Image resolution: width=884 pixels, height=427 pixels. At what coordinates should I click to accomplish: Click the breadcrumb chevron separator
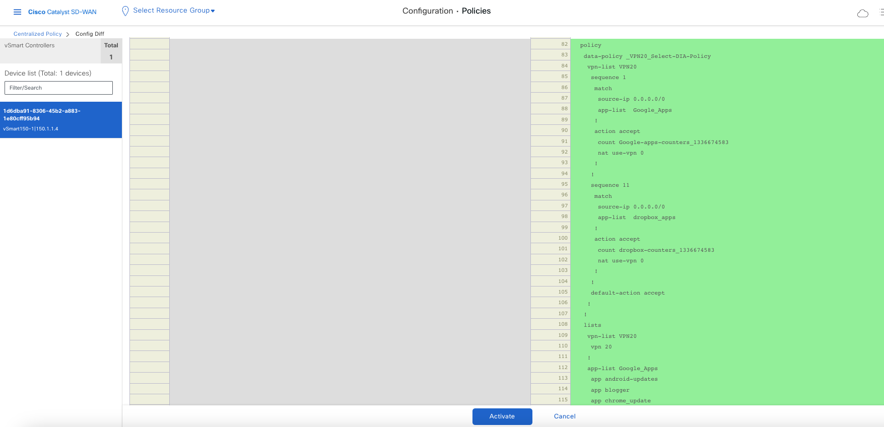[x=68, y=34]
